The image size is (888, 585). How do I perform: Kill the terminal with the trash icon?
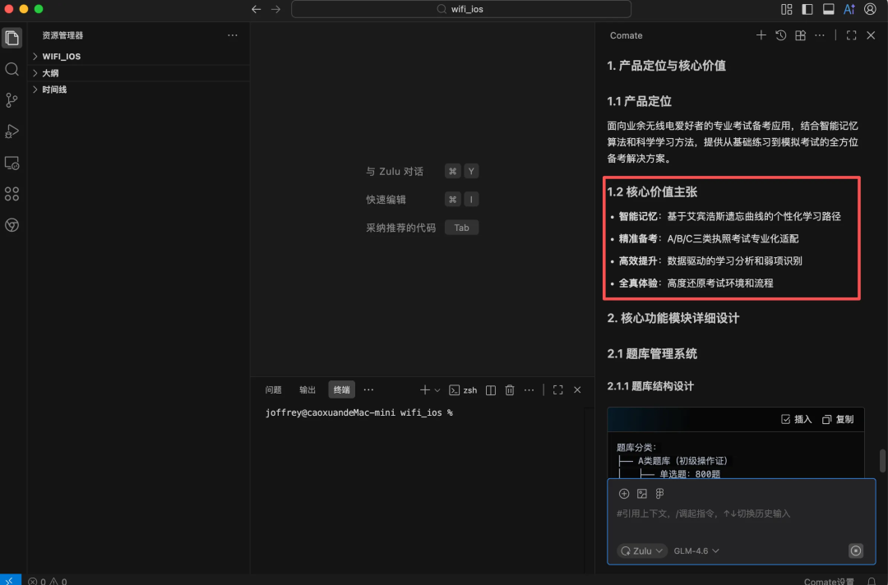click(510, 389)
